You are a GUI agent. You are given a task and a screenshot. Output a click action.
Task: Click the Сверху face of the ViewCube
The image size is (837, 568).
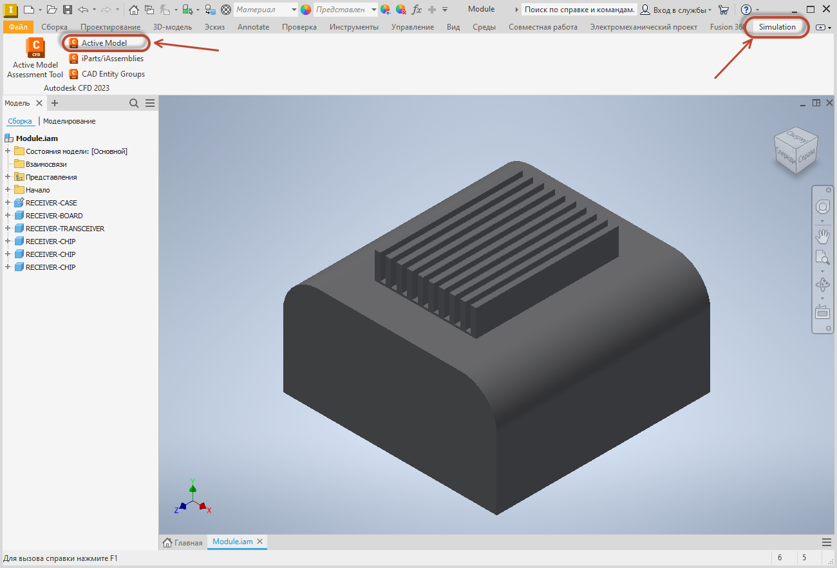pos(796,137)
